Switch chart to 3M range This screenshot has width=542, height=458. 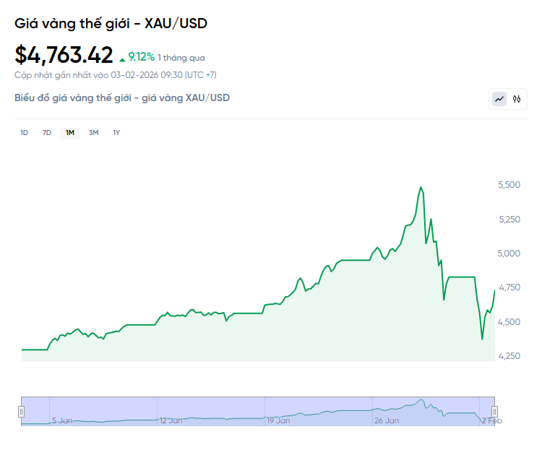tap(93, 132)
